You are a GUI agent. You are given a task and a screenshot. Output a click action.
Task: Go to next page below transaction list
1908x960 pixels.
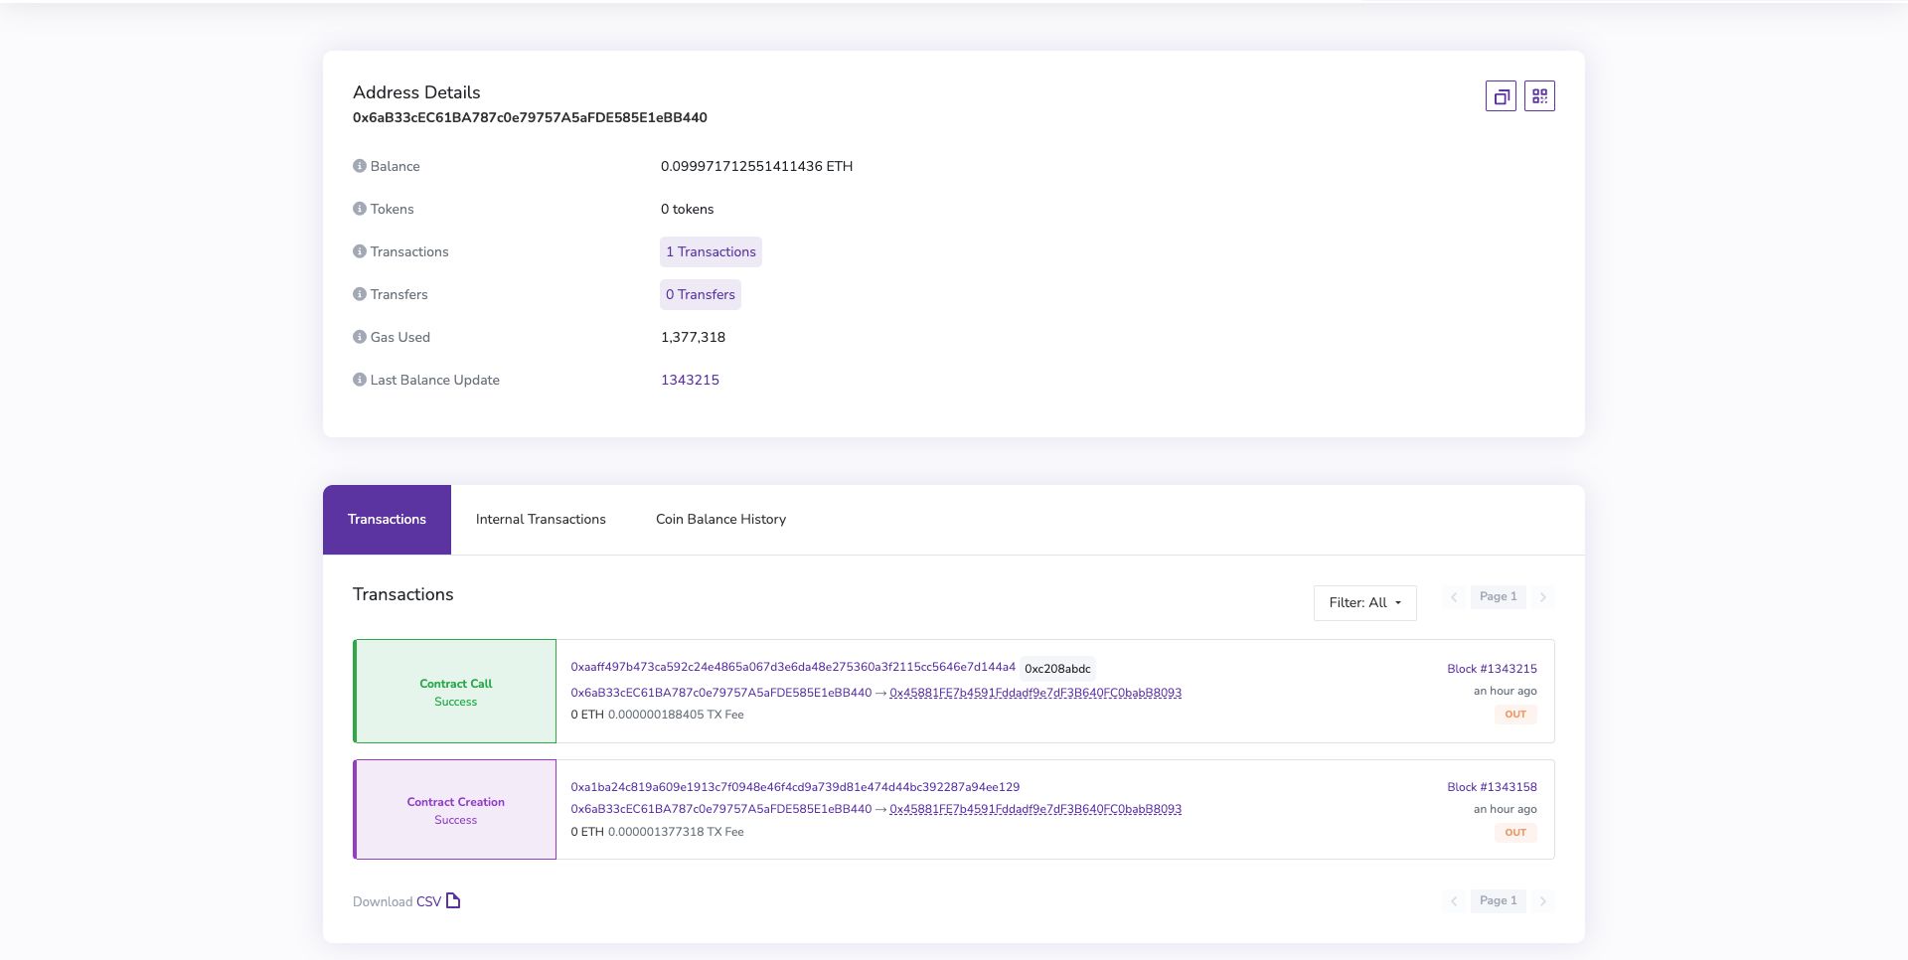pyautogui.click(x=1542, y=901)
